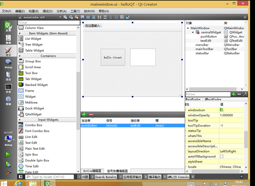Switch to 信号和槽编辑器 tab
This screenshot has height=186, width=255.
(117, 171)
